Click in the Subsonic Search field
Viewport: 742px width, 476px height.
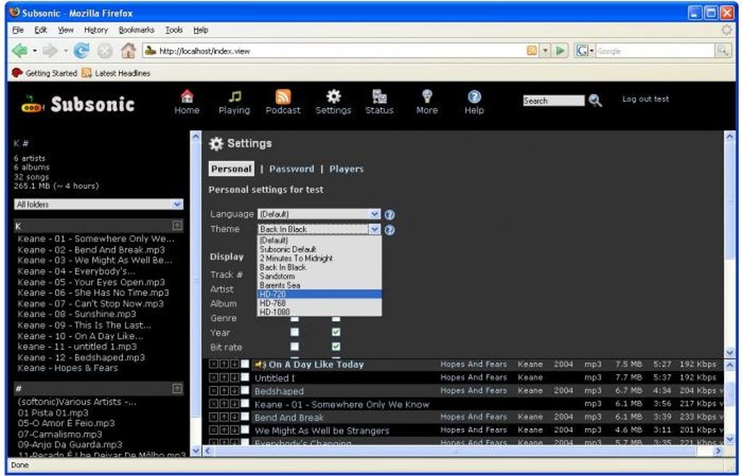[553, 100]
